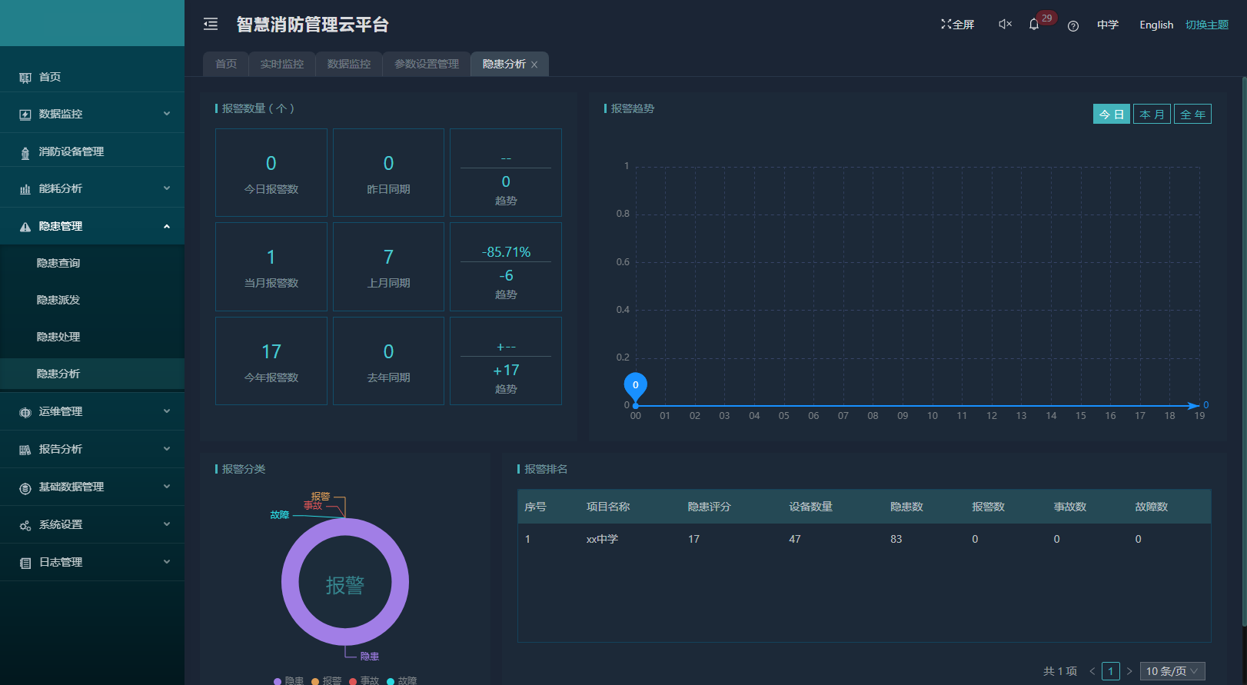The image size is (1247, 685).
Task: Click the 隐患数 value 83
Action: (x=896, y=539)
